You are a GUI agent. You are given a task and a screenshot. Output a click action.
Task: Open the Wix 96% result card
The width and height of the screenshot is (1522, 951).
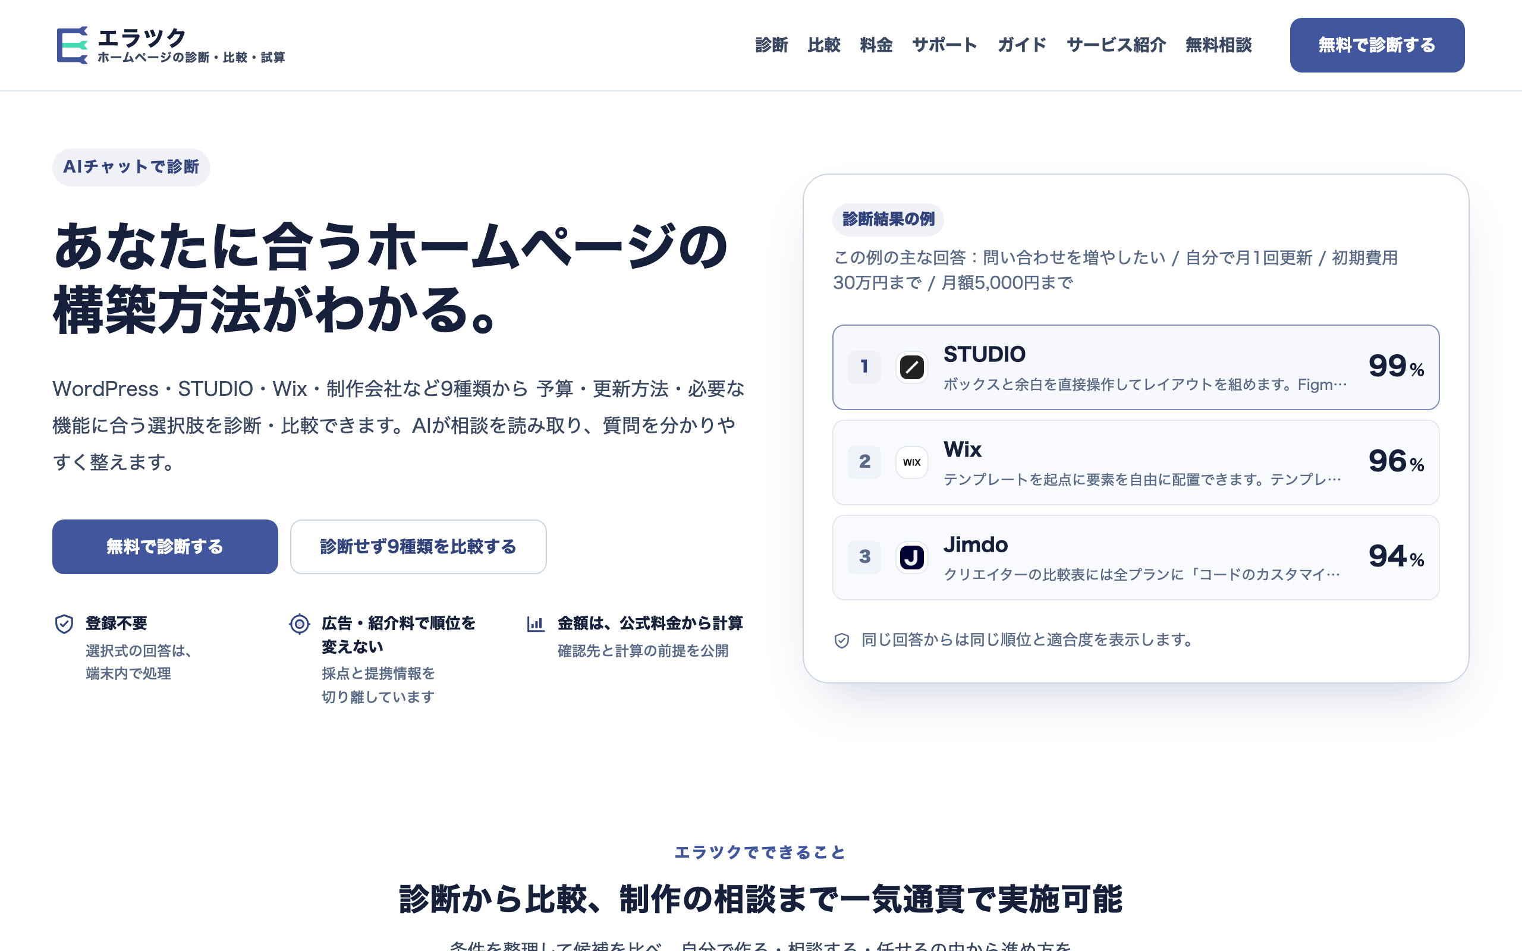point(1136,462)
